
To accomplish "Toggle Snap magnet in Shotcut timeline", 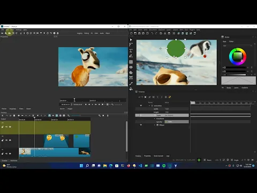I will coord(49,116).
